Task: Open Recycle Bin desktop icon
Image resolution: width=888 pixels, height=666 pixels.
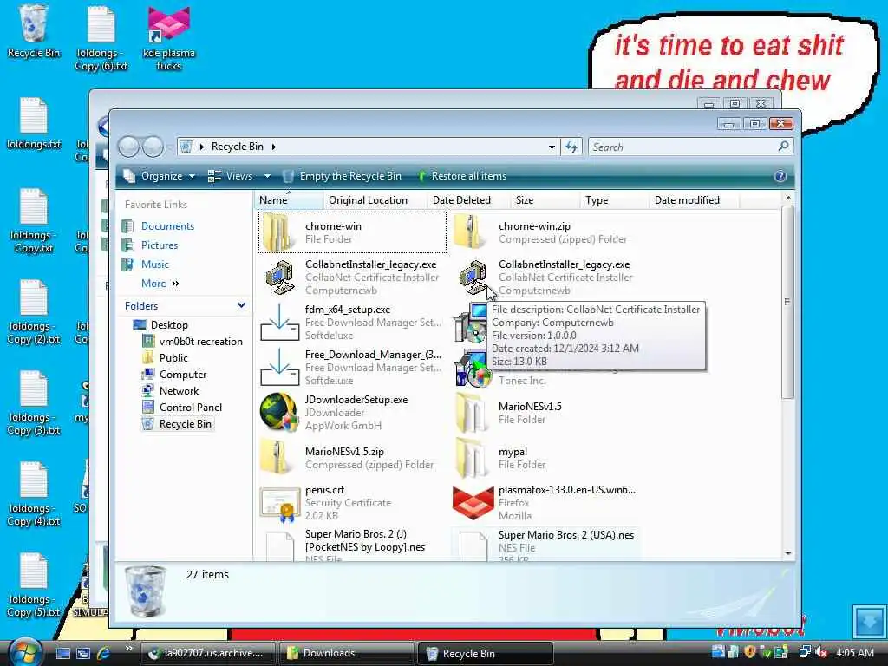Action: 34,32
